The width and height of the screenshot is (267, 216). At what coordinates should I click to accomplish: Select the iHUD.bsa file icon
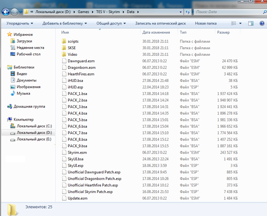pyautogui.click(x=64, y=80)
